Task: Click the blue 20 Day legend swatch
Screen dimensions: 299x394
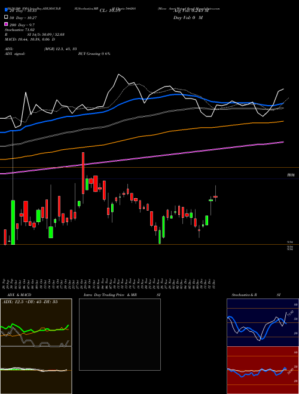Action: 7,10
